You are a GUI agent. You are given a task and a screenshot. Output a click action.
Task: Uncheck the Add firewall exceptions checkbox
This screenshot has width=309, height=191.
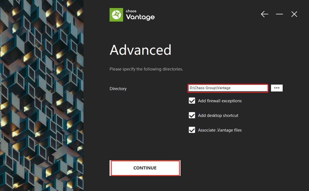(192, 101)
